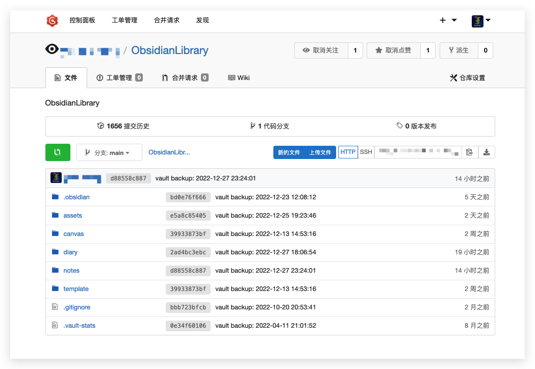Click the 取消关注 unwatch button

(x=321, y=50)
